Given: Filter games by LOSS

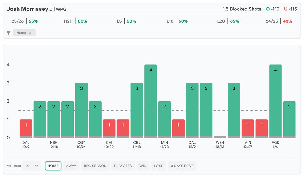Looking at the screenshot, I should coord(158,166).
